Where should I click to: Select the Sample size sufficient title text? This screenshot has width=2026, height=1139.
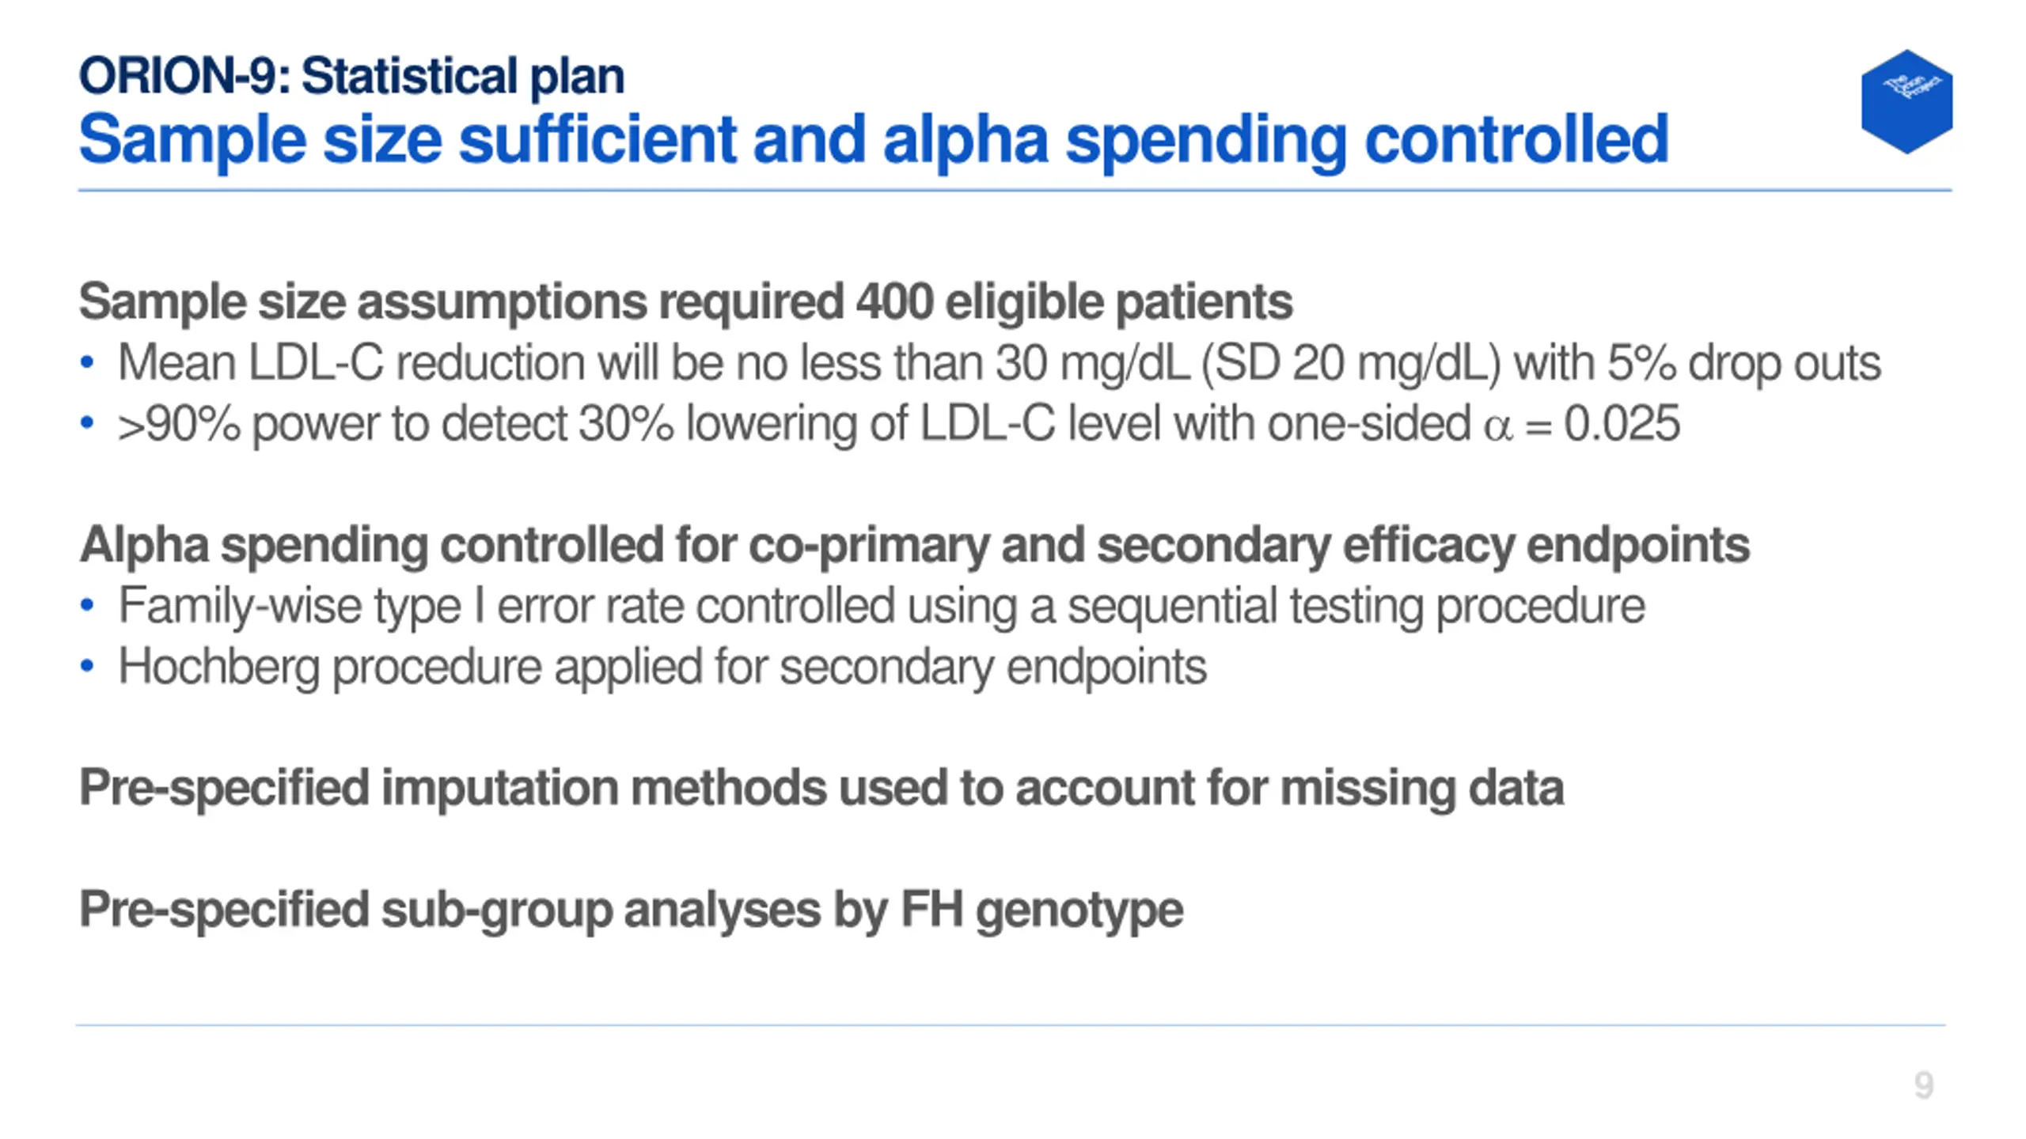pos(874,141)
